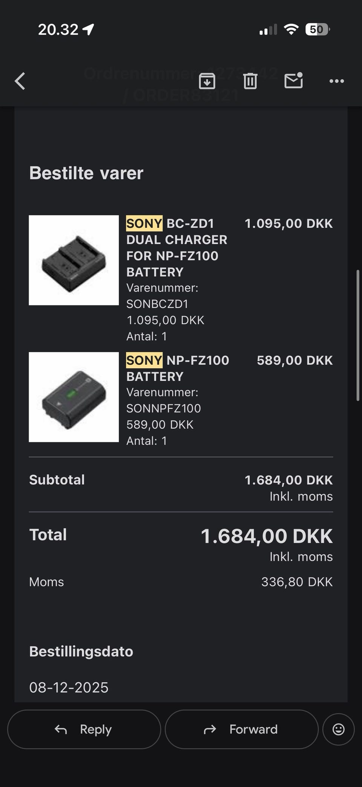Viewport: 362px width, 787px height.
Task: Tap the SONY BC-ZD1 Dual Charger title
Action: (x=176, y=247)
